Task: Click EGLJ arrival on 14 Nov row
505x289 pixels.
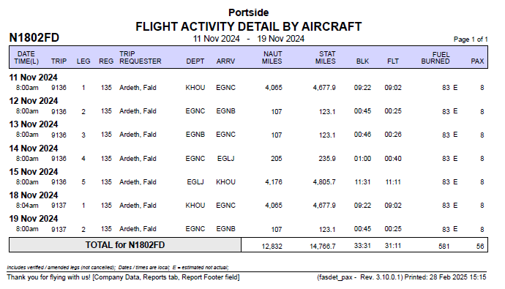Action: pos(225,159)
